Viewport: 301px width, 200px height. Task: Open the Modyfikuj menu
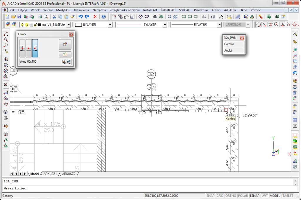pyautogui.click(x=63, y=10)
